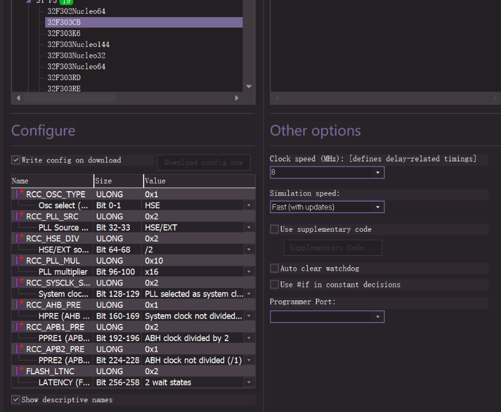Select 32F303Nucleo144 in the device list
The image size is (501, 412).
(x=78, y=45)
